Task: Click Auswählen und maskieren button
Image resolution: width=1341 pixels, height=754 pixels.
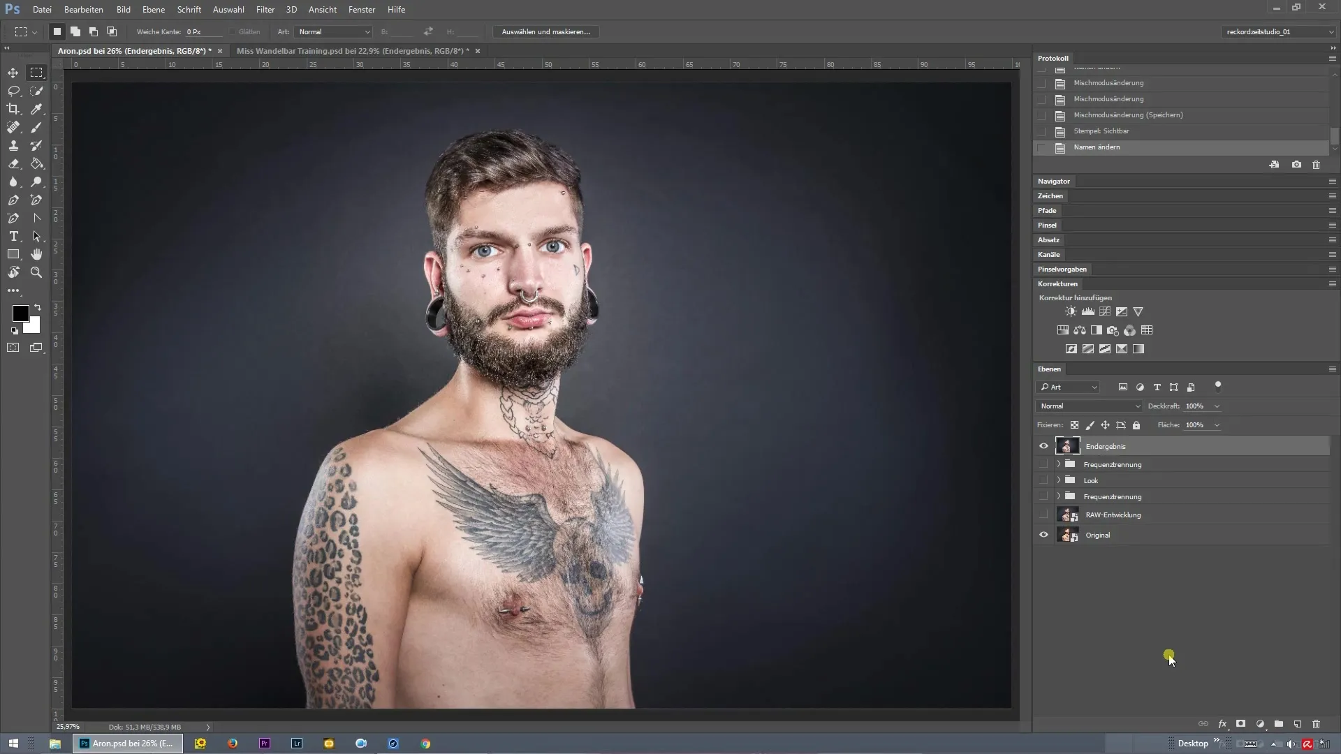Action: click(x=545, y=31)
